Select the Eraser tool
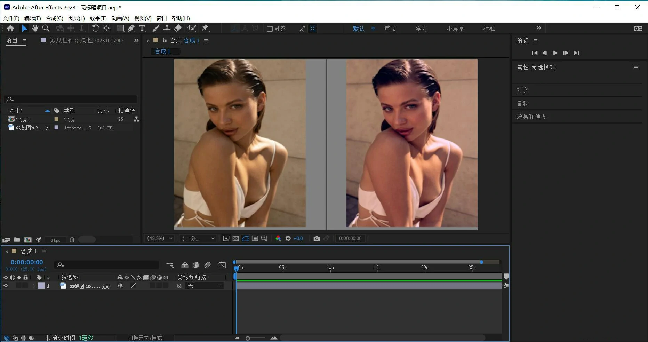Image resolution: width=648 pixels, height=342 pixels. pyautogui.click(x=178, y=29)
